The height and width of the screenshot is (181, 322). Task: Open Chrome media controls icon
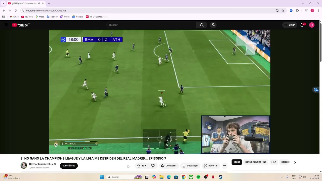pyautogui.click(x=306, y=11)
